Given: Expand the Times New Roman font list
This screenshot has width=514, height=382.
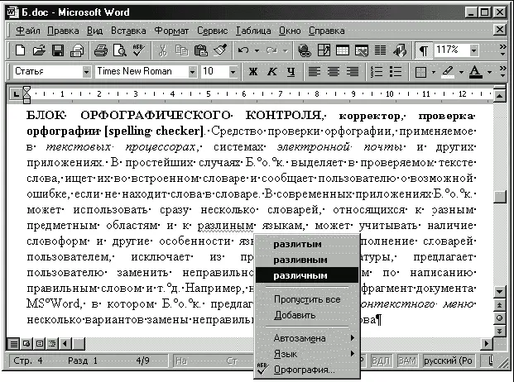Looking at the screenshot, I should tap(192, 72).
